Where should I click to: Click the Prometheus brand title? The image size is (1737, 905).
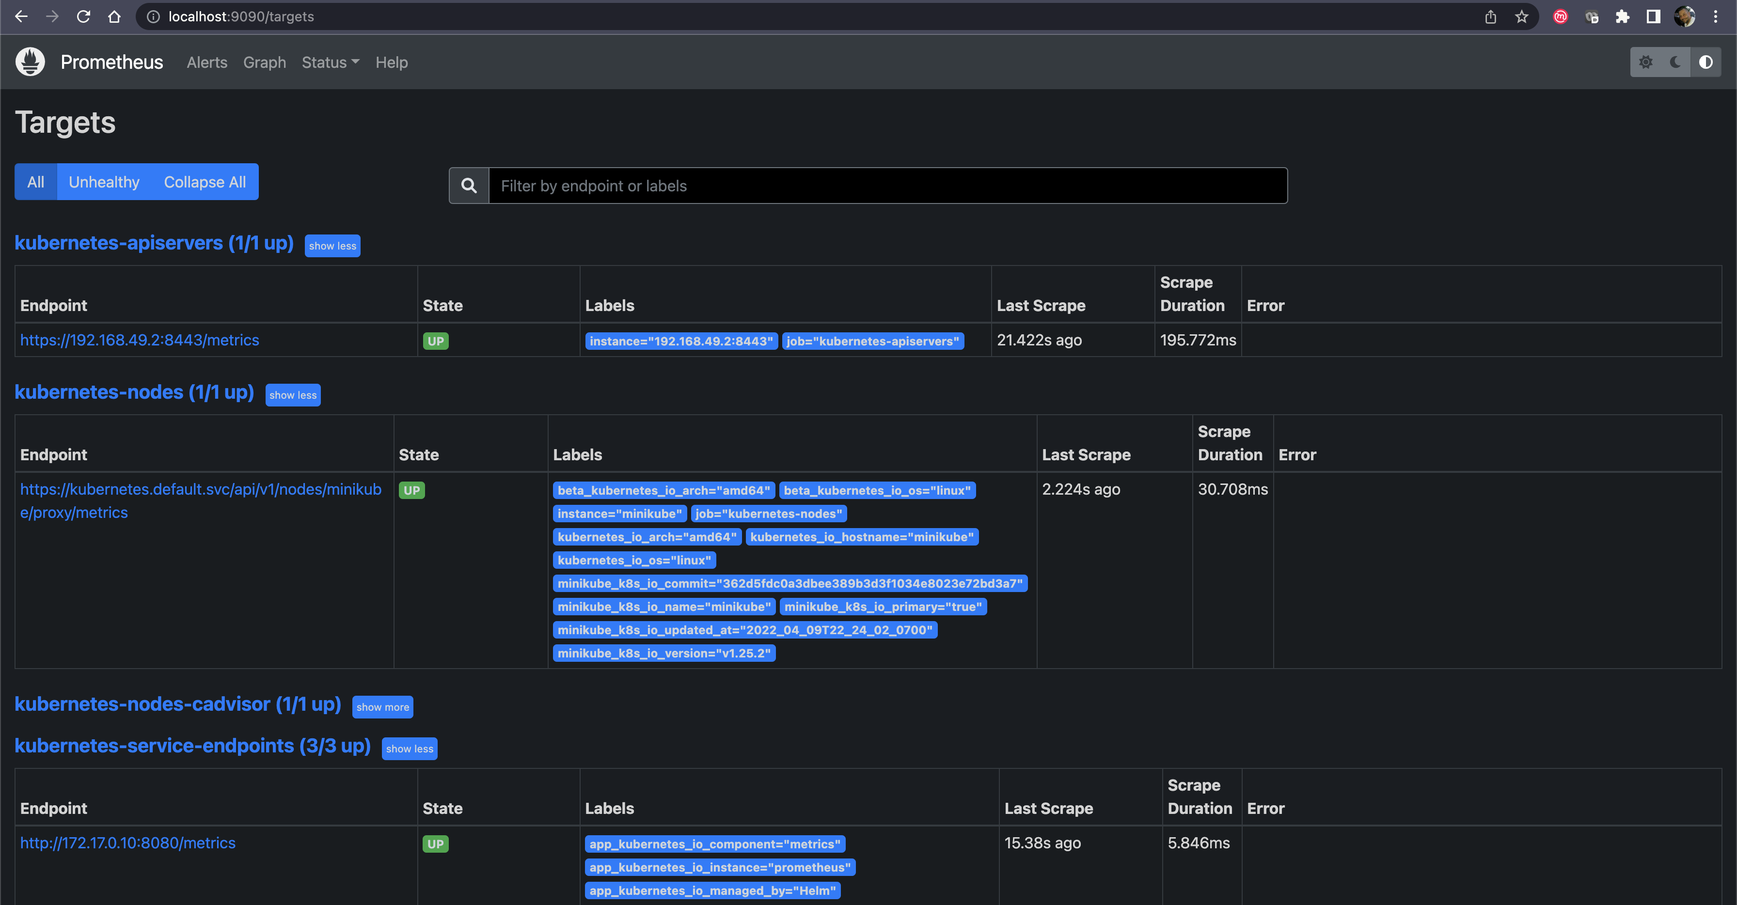click(x=112, y=62)
